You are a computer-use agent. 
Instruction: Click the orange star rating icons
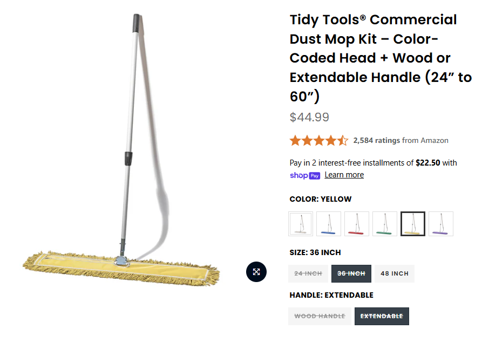pyautogui.click(x=318, y=141)
